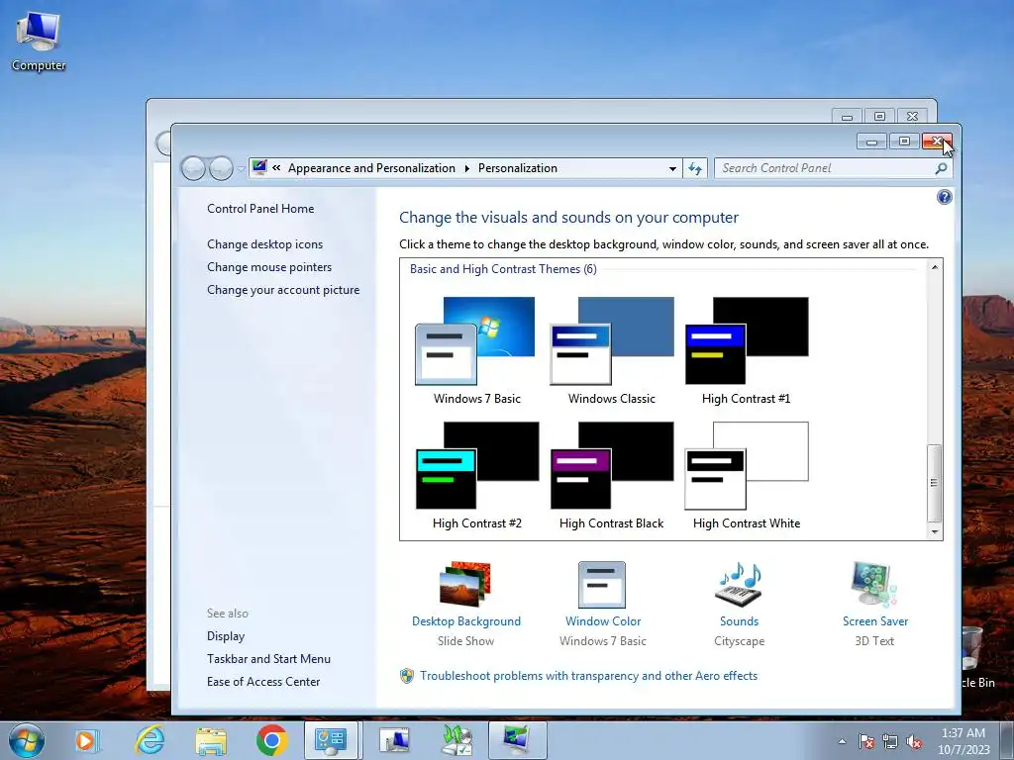Open the Window Color settings icon
This screenshot has width=1014, height=760.
coord(601,584)
